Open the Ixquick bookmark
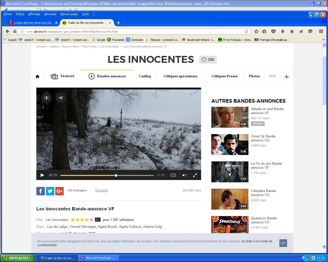Screen dimensions: 328x262 [x=10, y=40]
